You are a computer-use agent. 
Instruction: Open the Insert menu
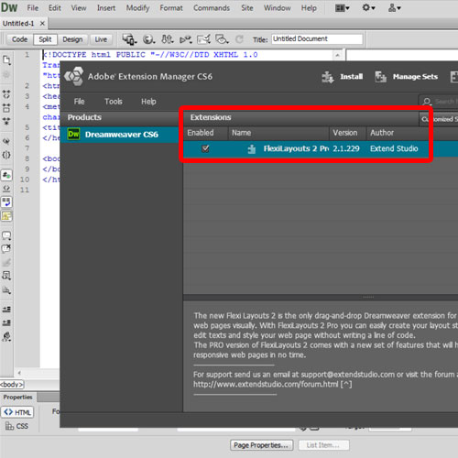coord(106,8)
